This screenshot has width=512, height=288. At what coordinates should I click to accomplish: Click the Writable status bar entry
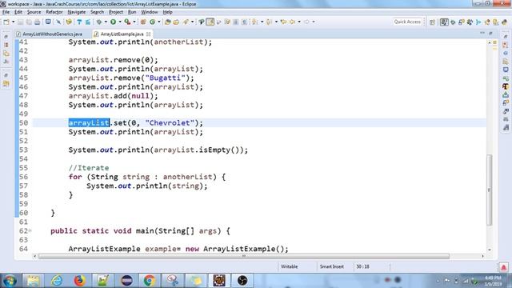coord(289,266)
